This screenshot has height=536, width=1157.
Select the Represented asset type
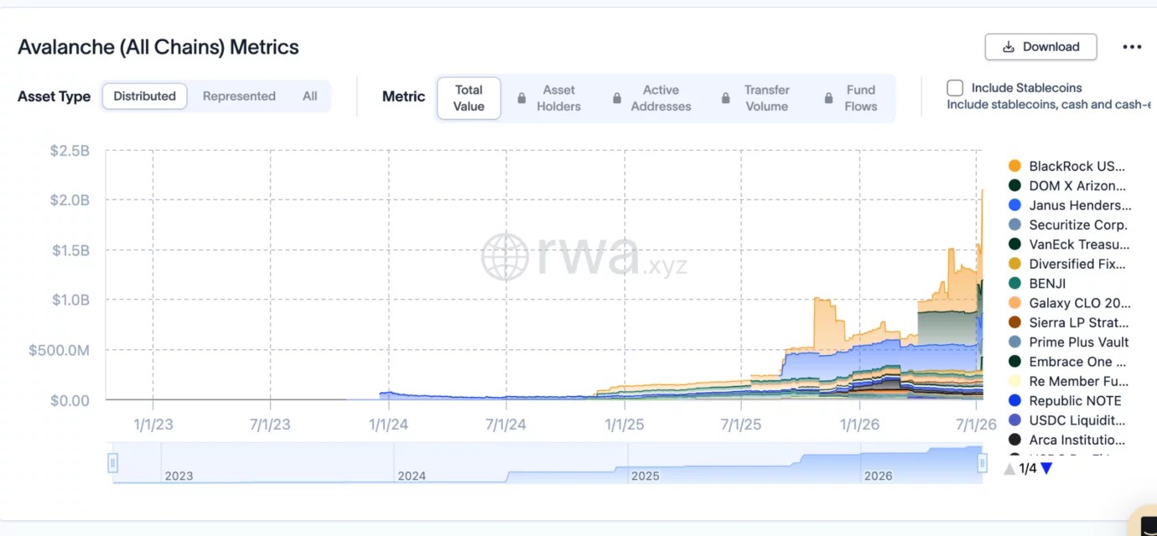pyautogui.click(x=239, y=96)
